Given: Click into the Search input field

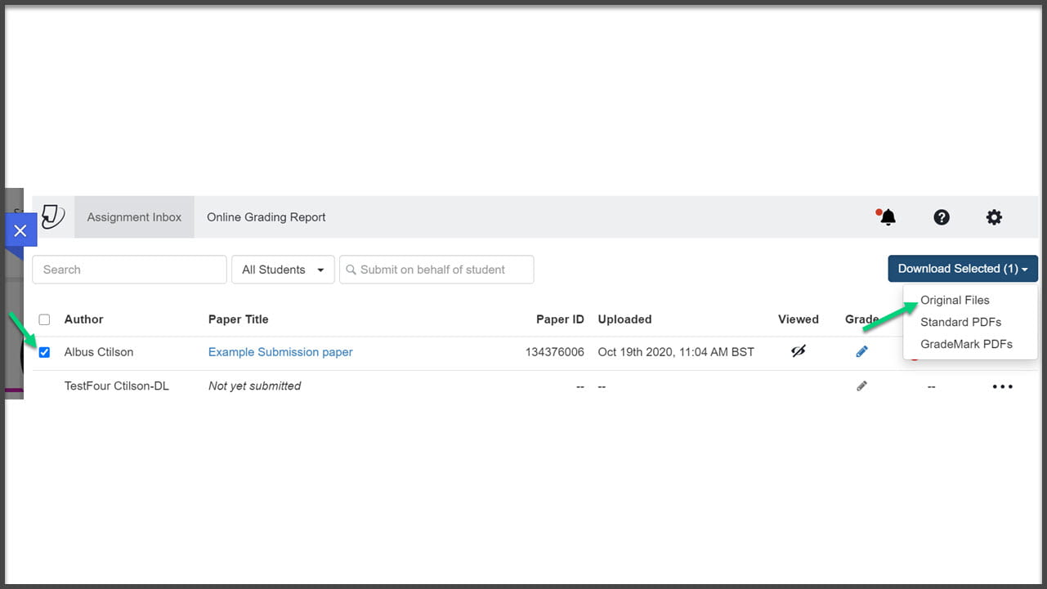Looking at the screenshot, I should (x=129, y=270).
